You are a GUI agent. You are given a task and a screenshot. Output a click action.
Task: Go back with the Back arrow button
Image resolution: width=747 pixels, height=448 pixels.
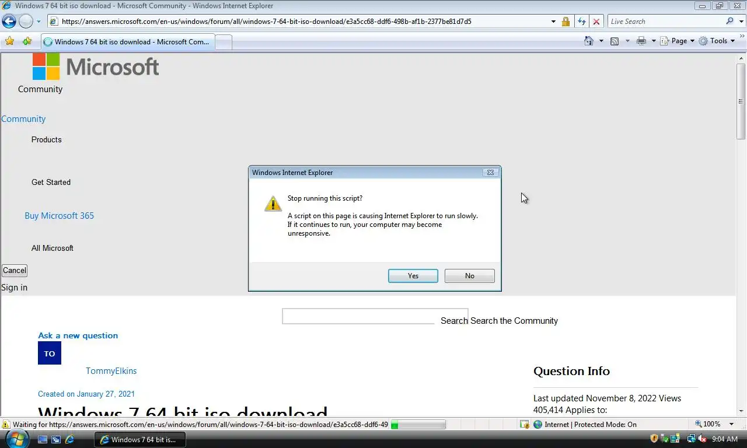click(x=9, y=22)
